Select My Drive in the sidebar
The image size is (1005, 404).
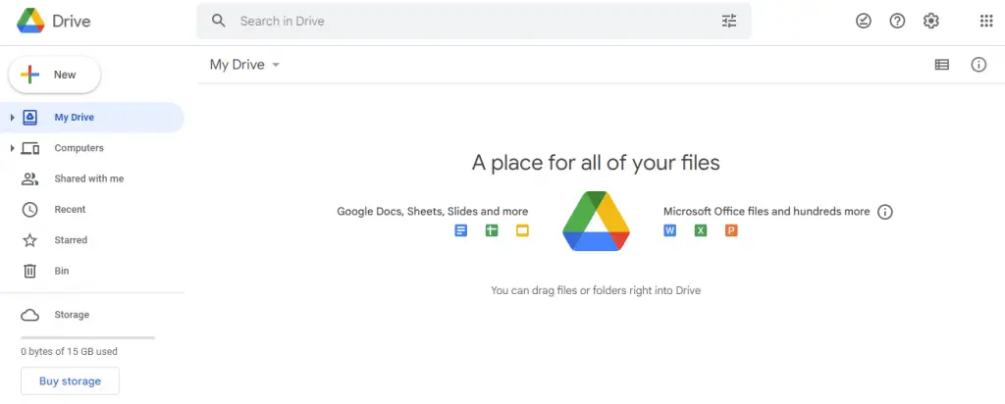(x=92, y=117)
